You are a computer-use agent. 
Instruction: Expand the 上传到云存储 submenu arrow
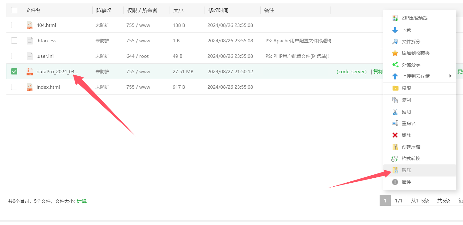point(450,76)
